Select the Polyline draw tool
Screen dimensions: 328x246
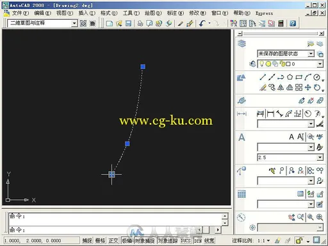click(x=281, y=77)
